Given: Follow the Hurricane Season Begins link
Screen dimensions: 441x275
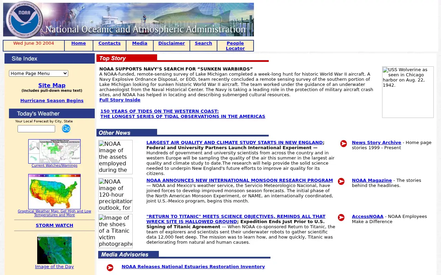Looking at the screenshot, I should pos(52,101).
